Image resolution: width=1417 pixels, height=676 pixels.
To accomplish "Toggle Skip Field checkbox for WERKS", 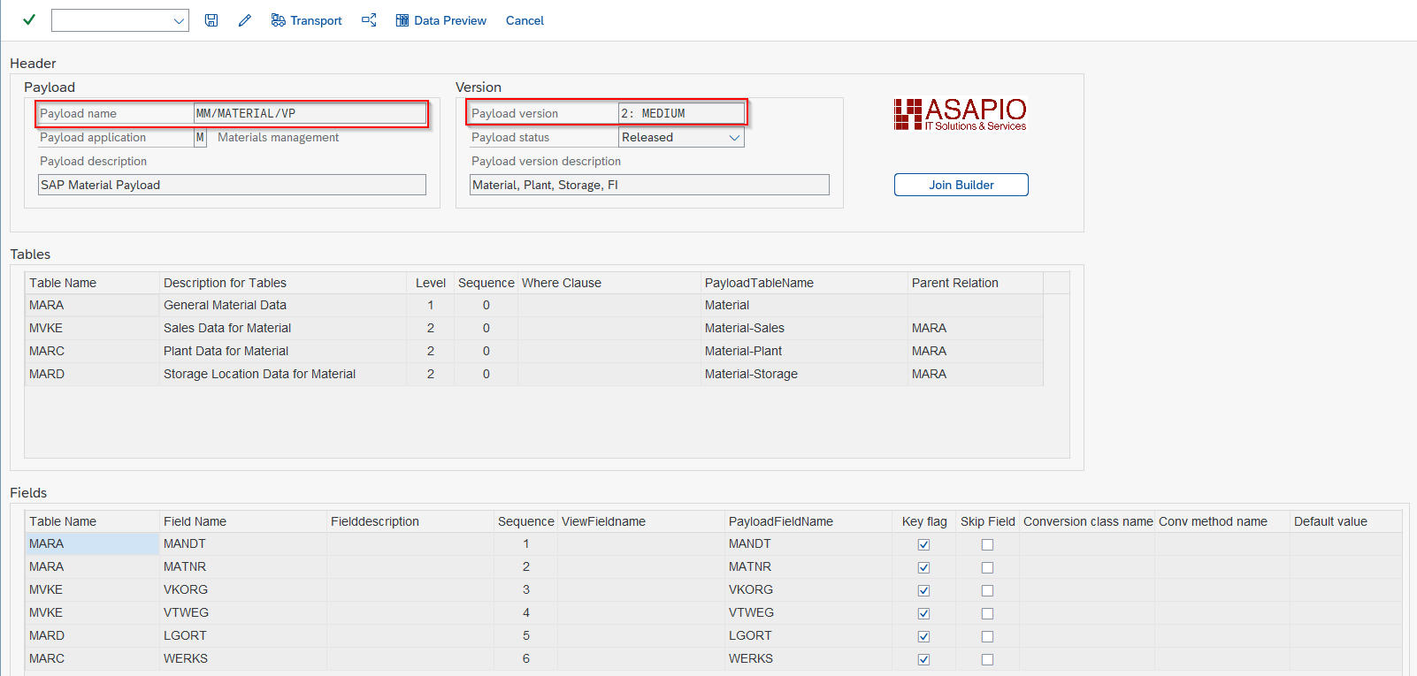I will pos(987,659).
